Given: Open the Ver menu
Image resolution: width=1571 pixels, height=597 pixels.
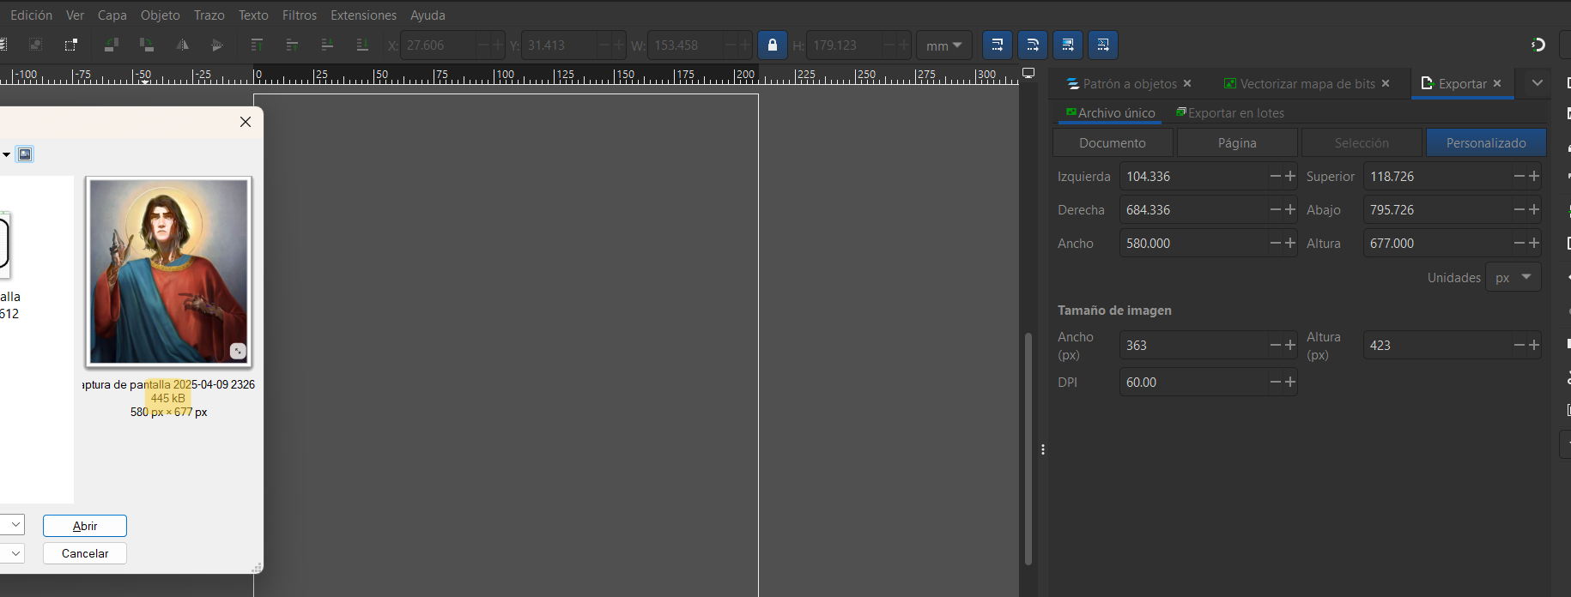Looking at the screenshot, I should [x=76, y=15].
